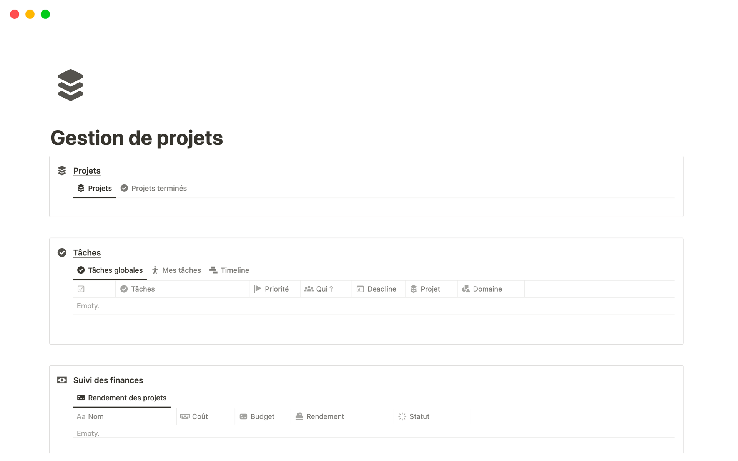Open the Suivi des finances link

tap(108, 380)
